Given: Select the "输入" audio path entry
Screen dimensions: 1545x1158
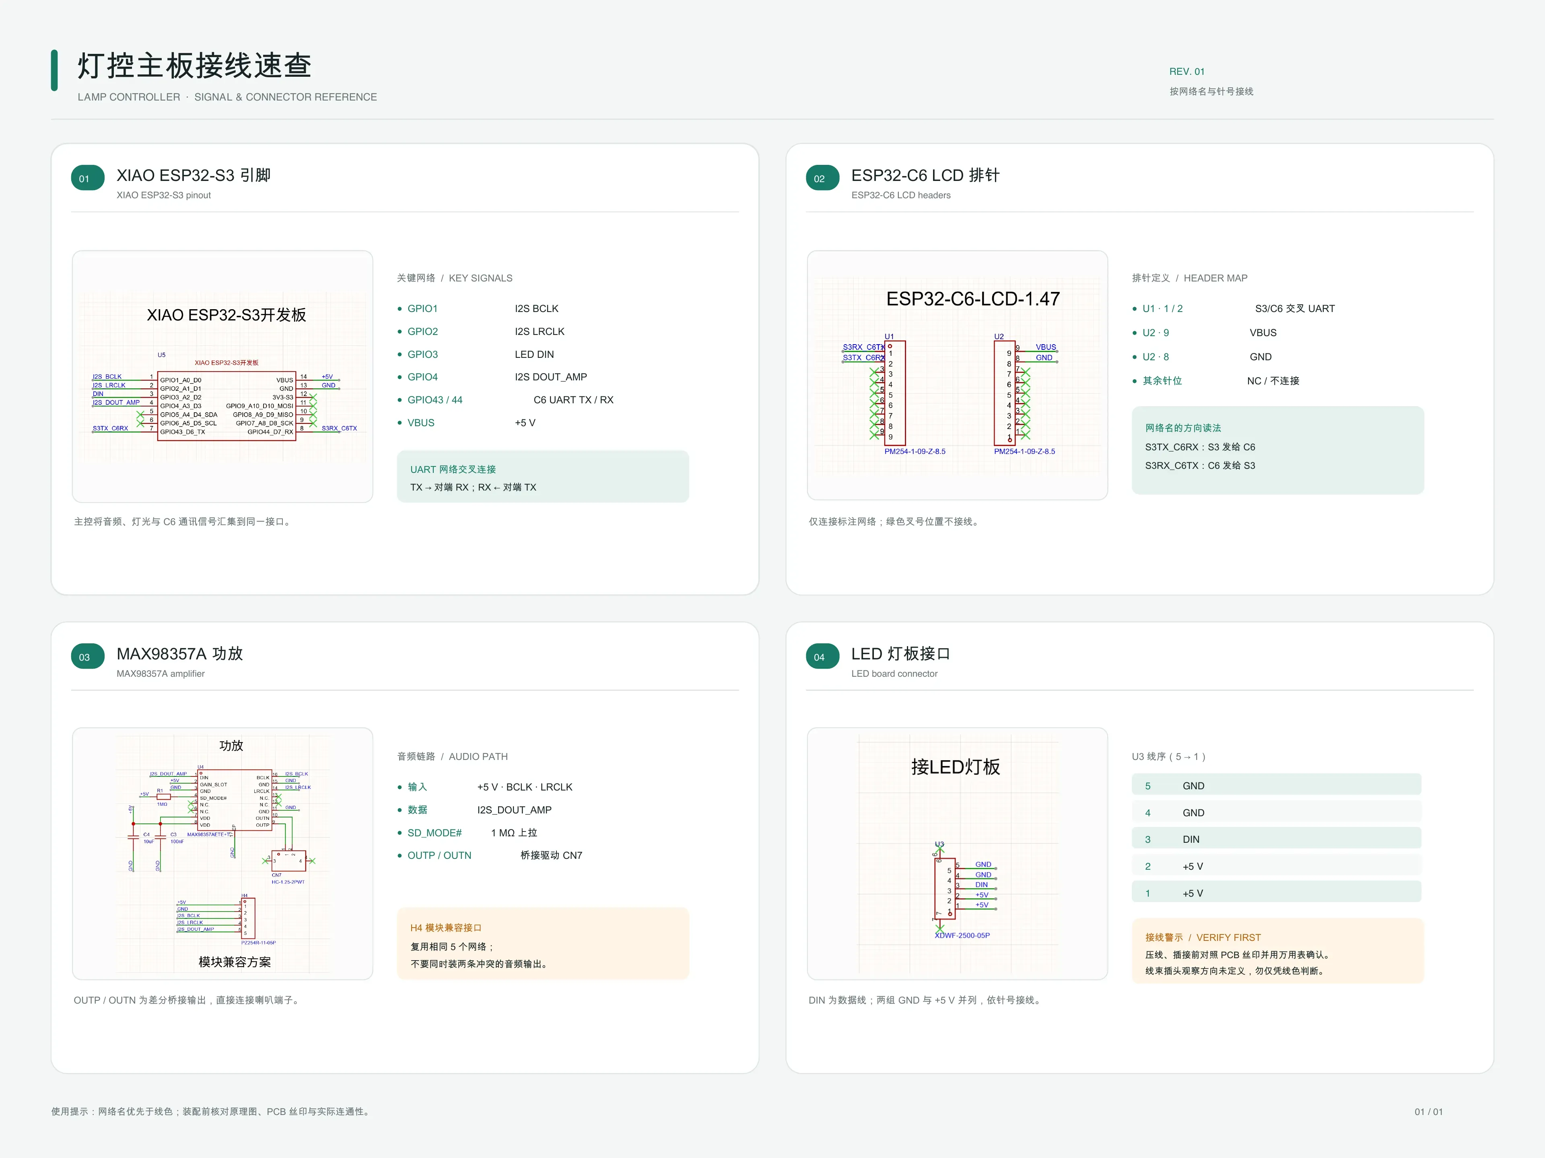Looking at the screenshot, I should coord(417,787).
